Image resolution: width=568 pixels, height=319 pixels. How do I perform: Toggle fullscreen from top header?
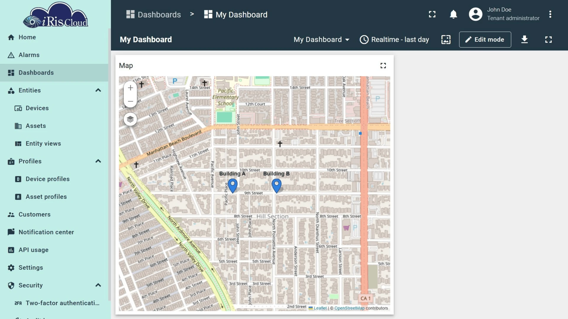432,14
